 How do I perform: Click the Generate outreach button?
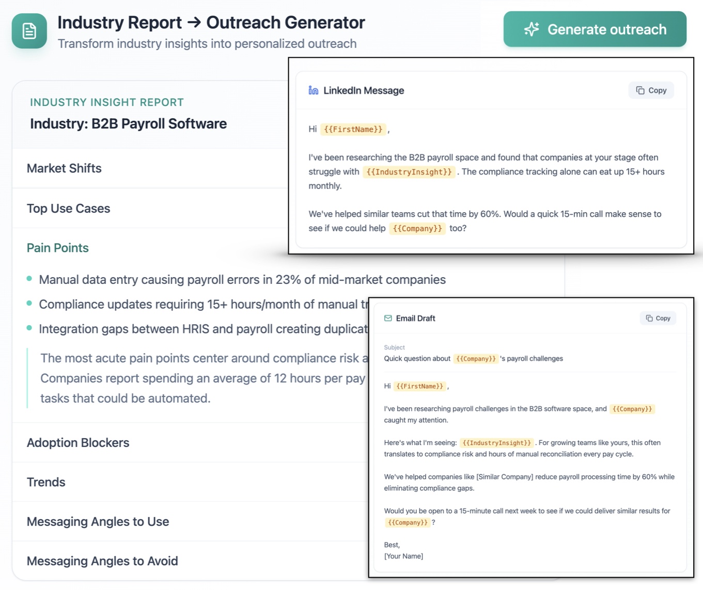tap(594, 29)
